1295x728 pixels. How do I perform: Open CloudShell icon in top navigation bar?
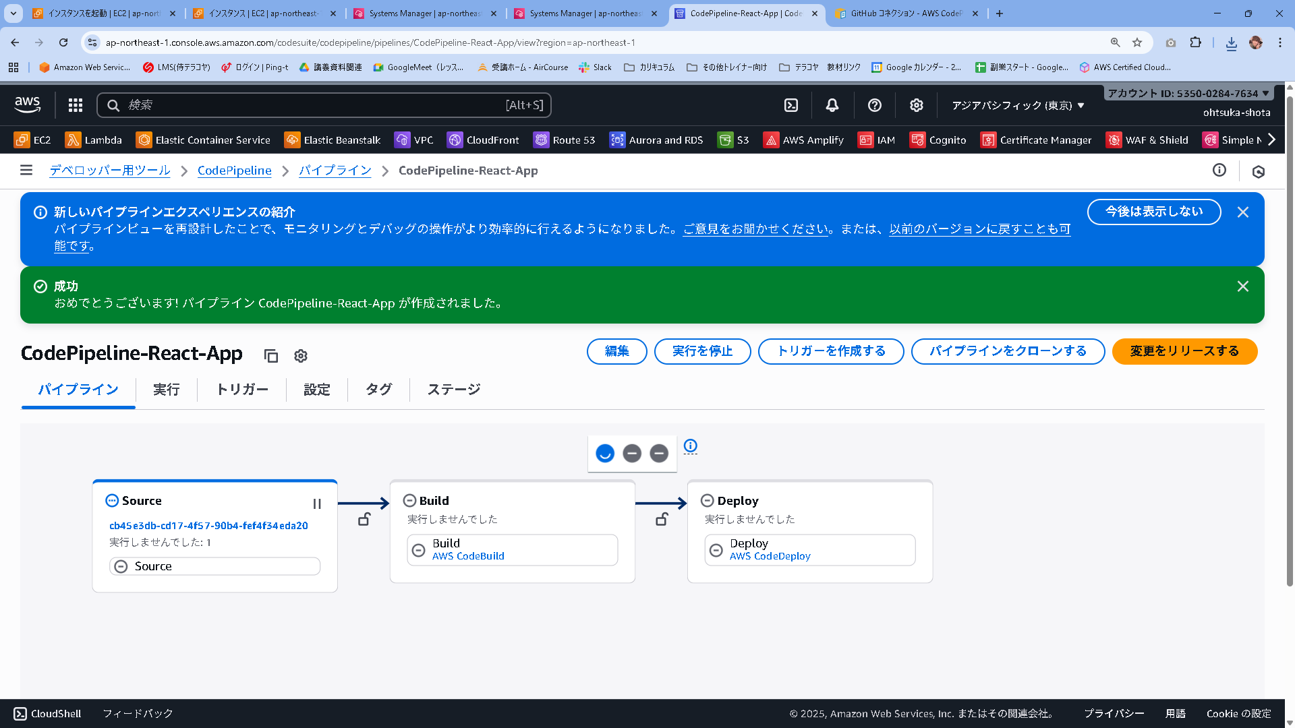coord(791,105)
